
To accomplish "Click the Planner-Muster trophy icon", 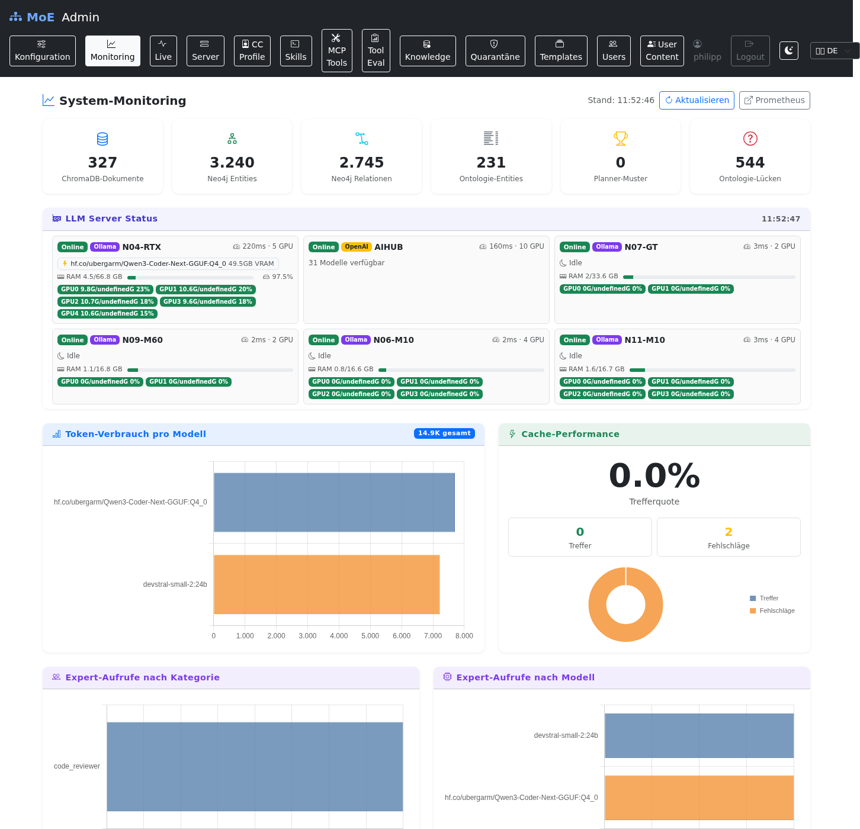I will [x=621, y=139].
